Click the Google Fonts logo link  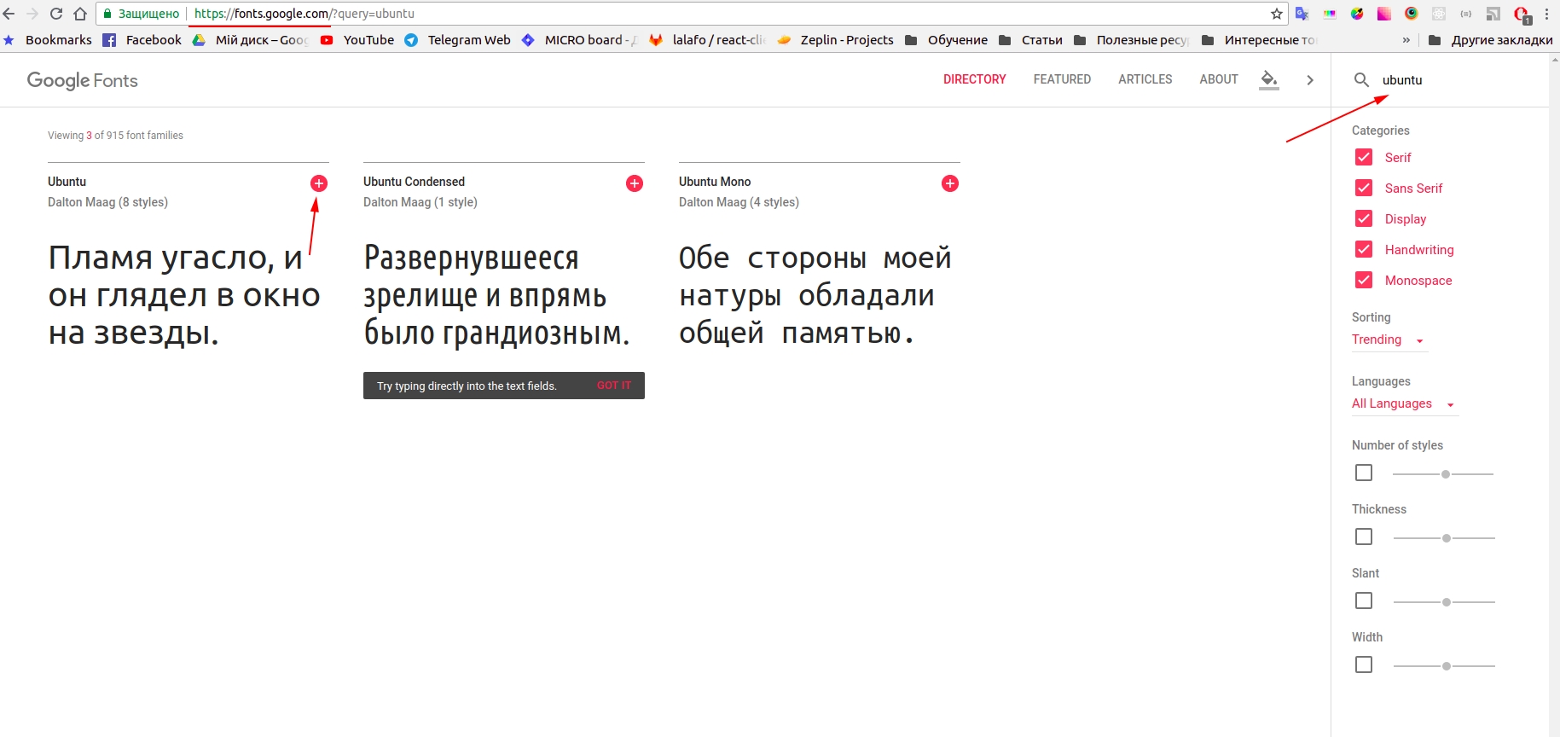click(x=83, y=80)
